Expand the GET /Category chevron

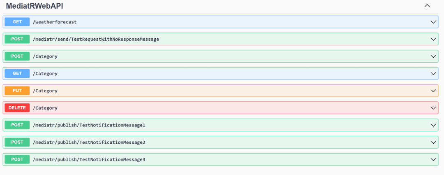pos(433,73)
